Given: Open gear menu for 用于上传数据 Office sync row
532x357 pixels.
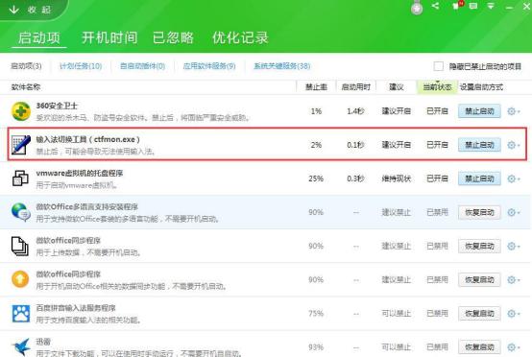Looking at the screenshot, I should pos(514,246).
